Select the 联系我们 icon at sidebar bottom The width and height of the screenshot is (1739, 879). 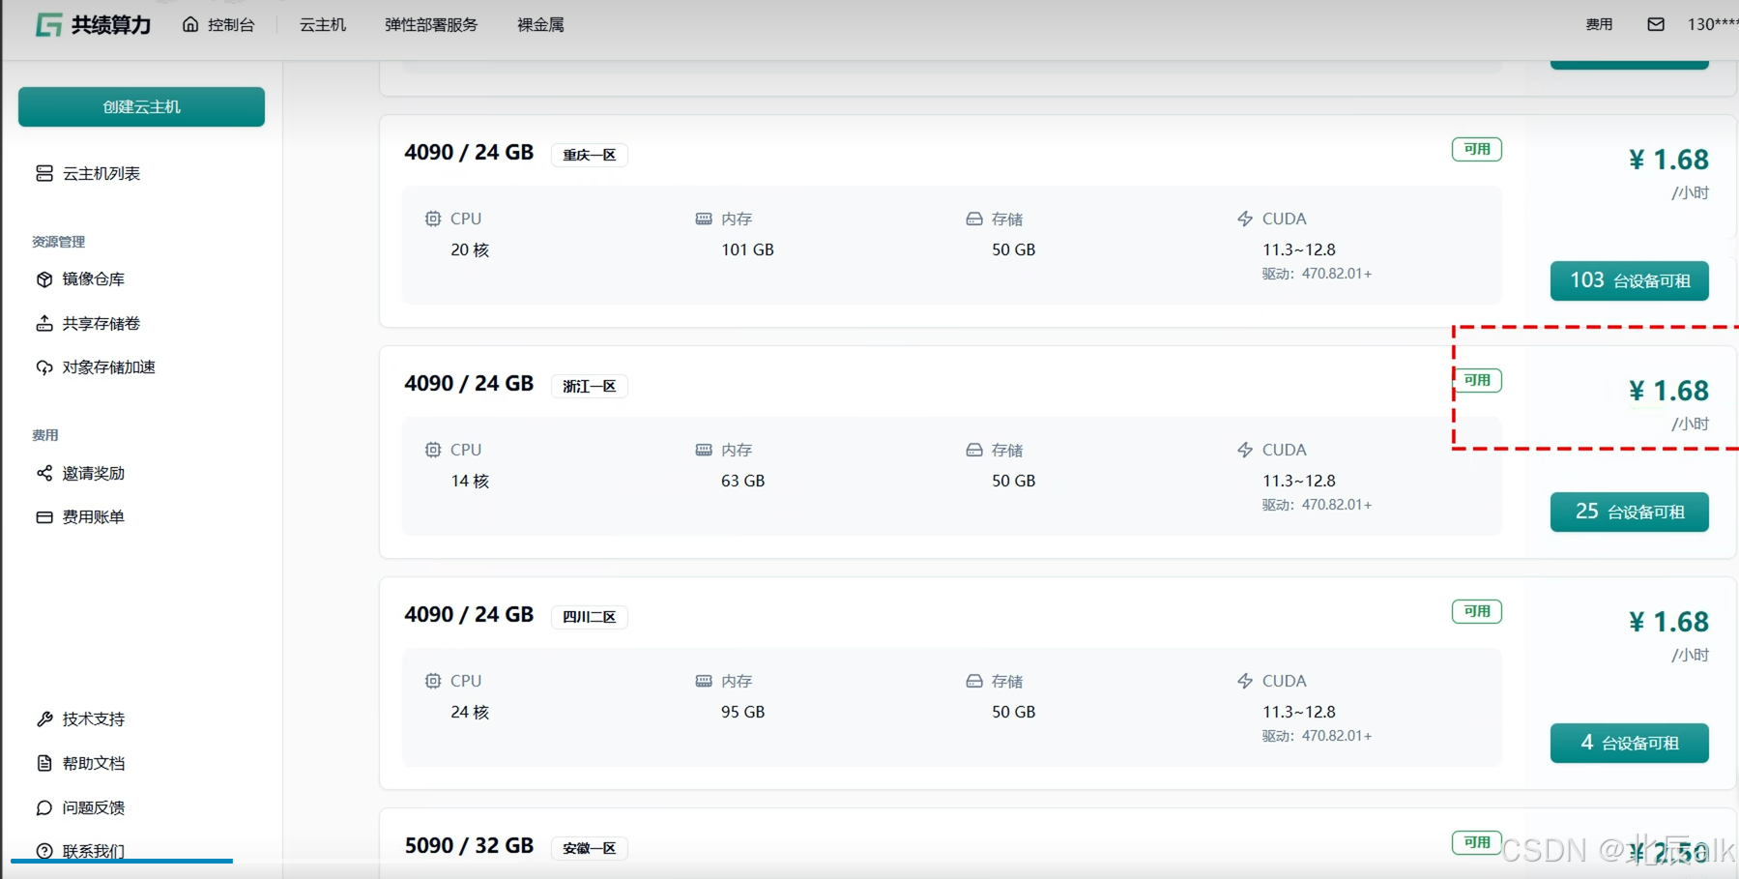click(x=44, y=851)
